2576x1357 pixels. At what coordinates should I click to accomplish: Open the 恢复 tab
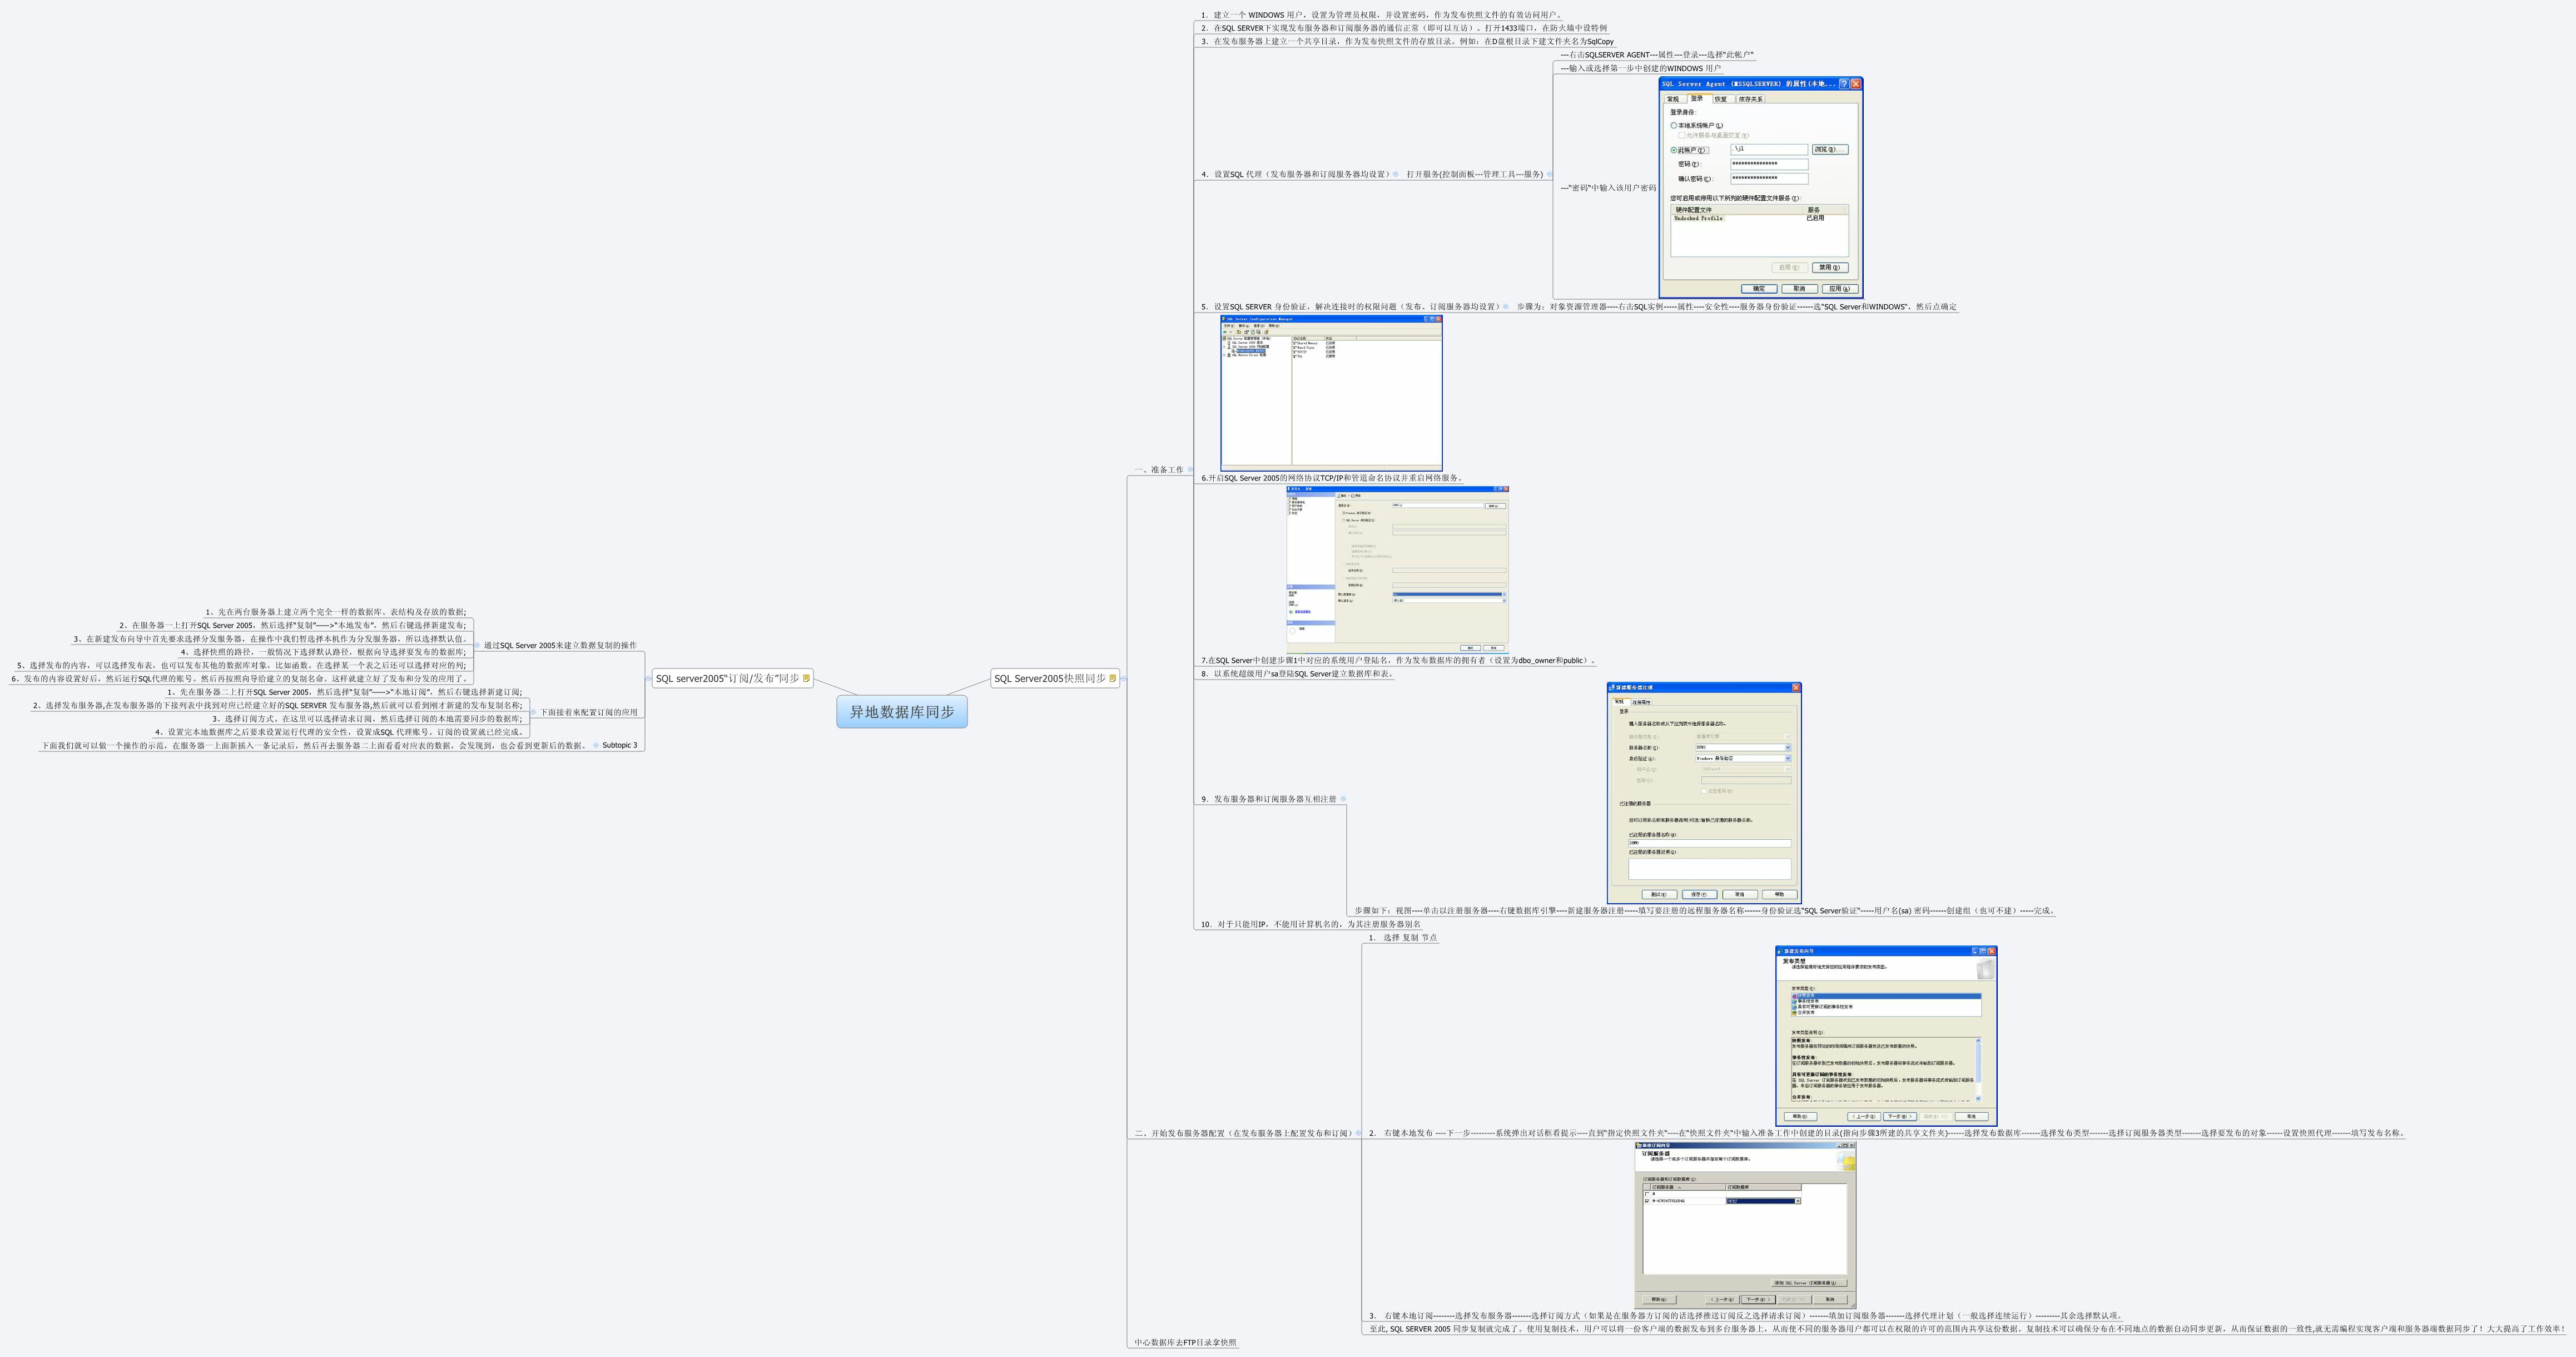click(1720, 99)
